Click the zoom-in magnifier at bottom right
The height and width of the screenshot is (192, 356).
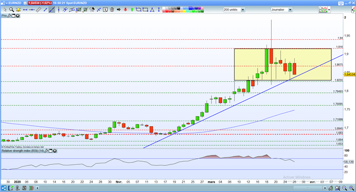coord(352,188)
